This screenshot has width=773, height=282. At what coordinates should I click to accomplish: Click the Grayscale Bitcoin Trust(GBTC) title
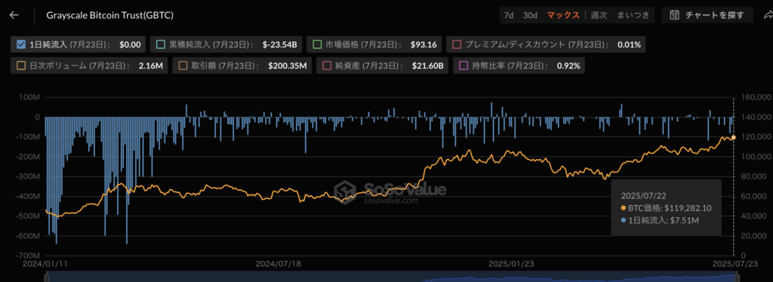[x=109, y=15]
